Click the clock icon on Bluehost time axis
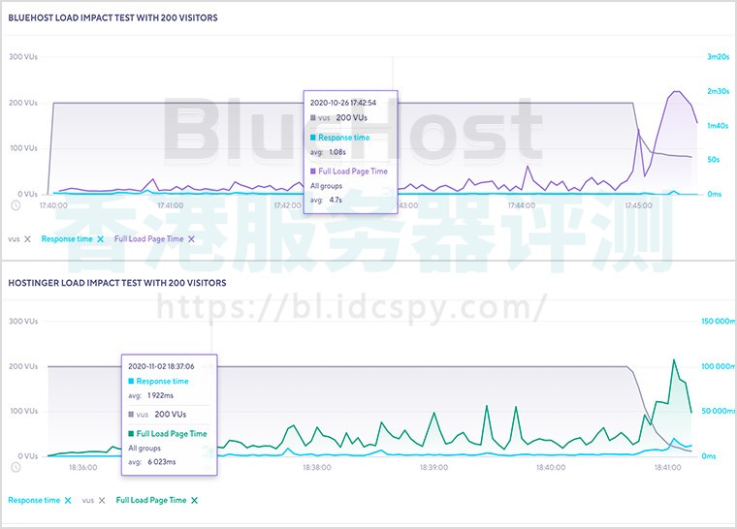 (x=16, y=205)
